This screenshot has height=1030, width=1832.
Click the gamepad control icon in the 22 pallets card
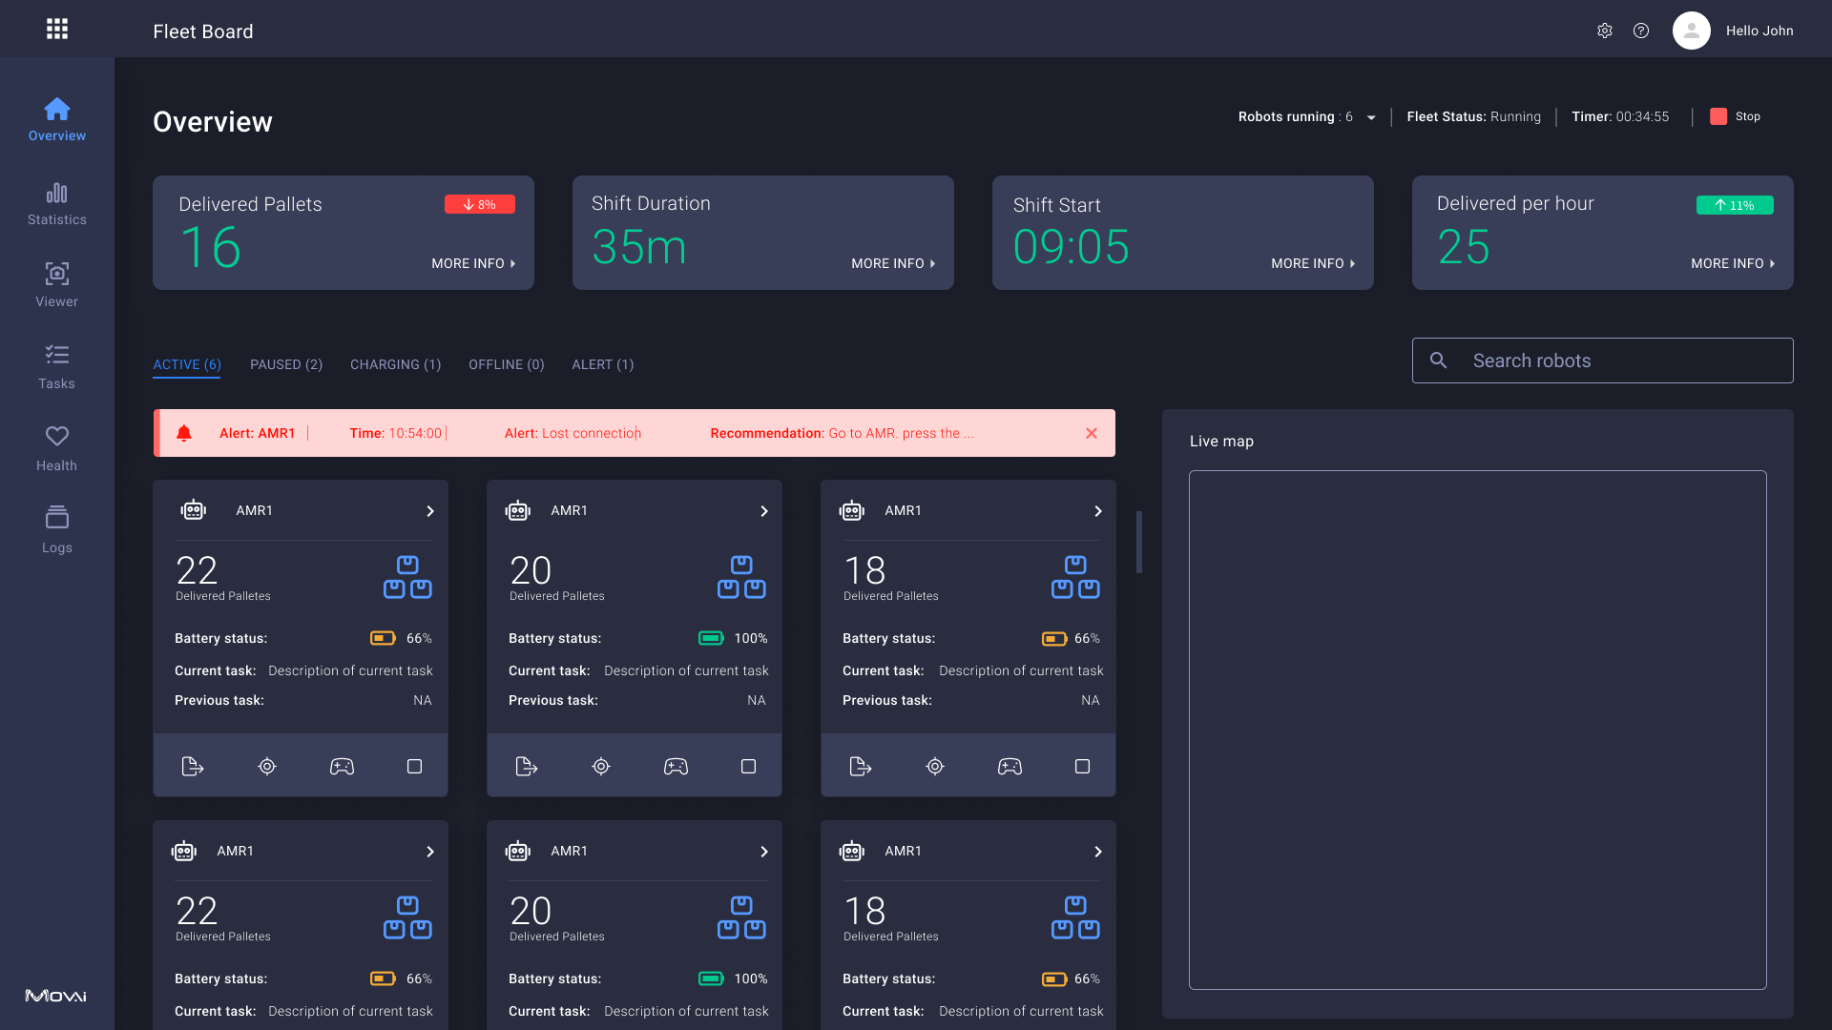[342, 766]
